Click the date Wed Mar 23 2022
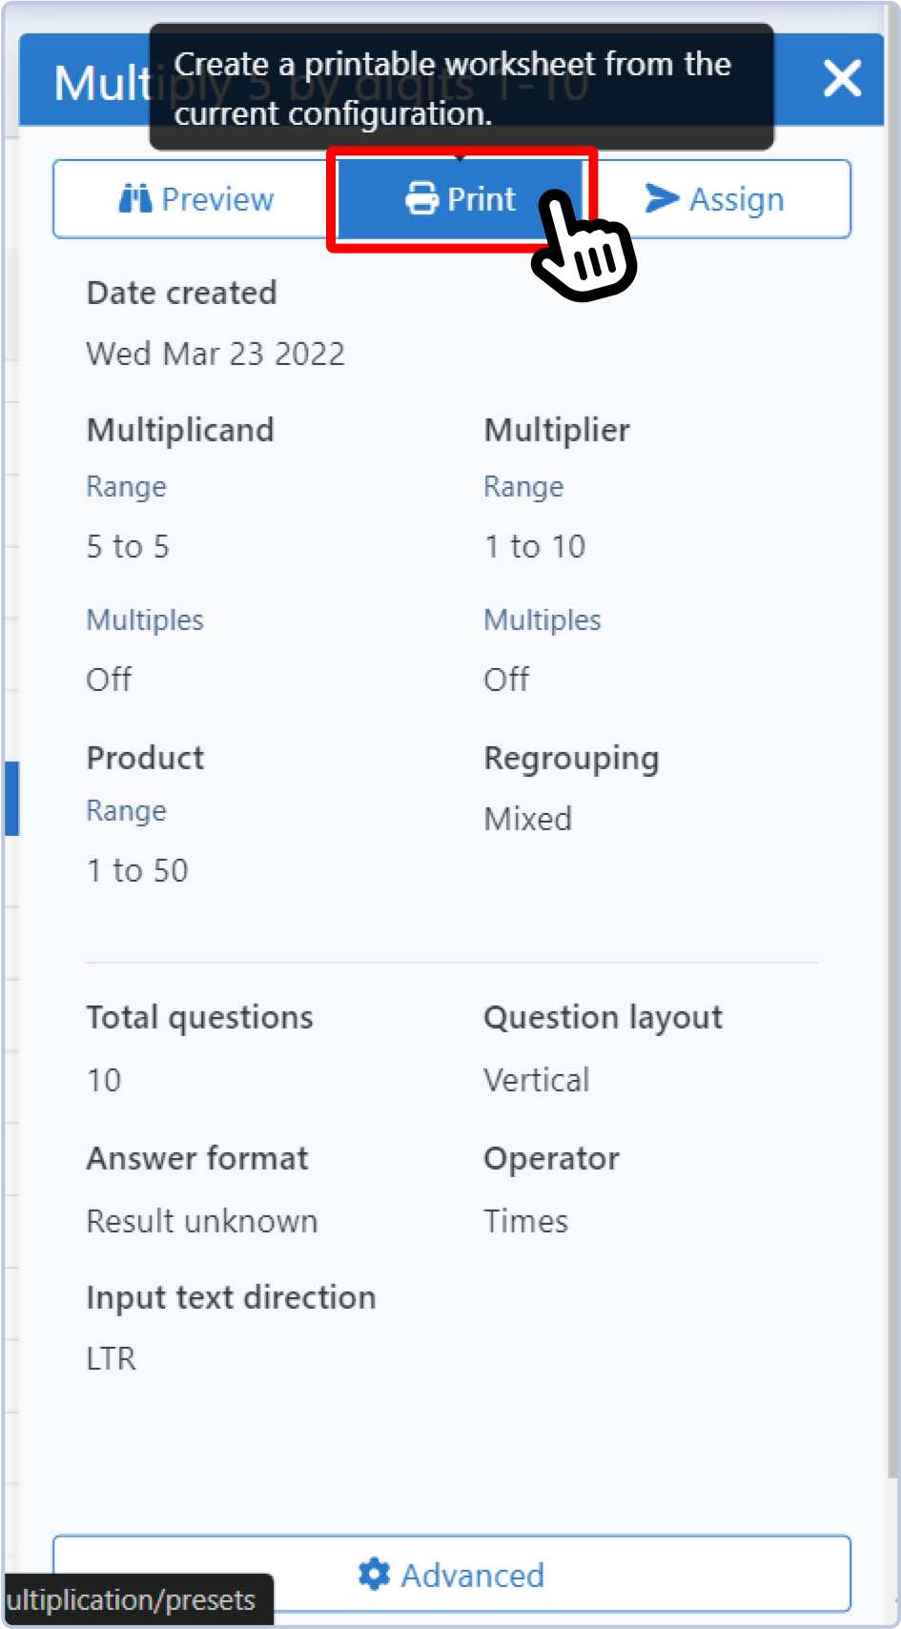 coord(215,355)
